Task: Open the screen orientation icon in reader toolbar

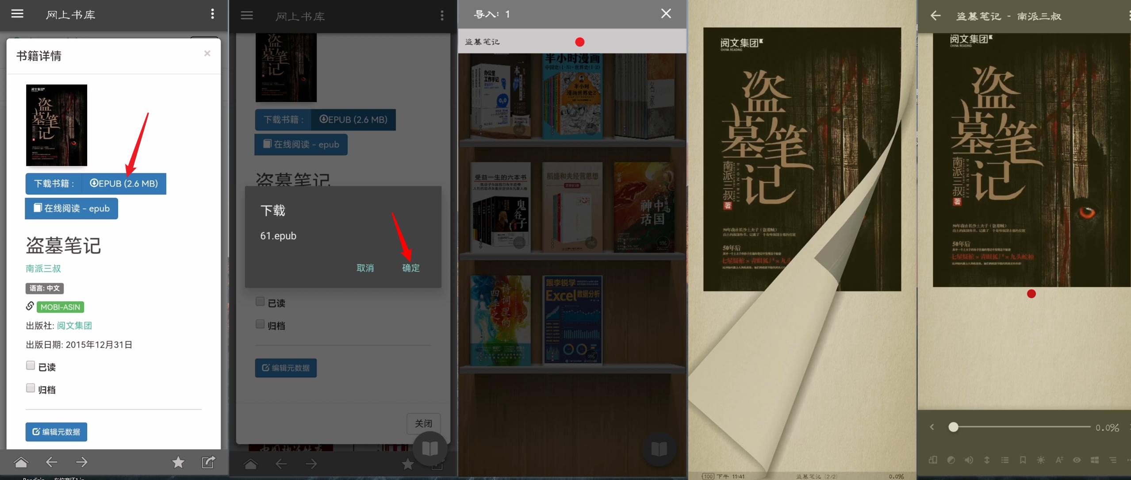Action: click(x=933, y=460)
